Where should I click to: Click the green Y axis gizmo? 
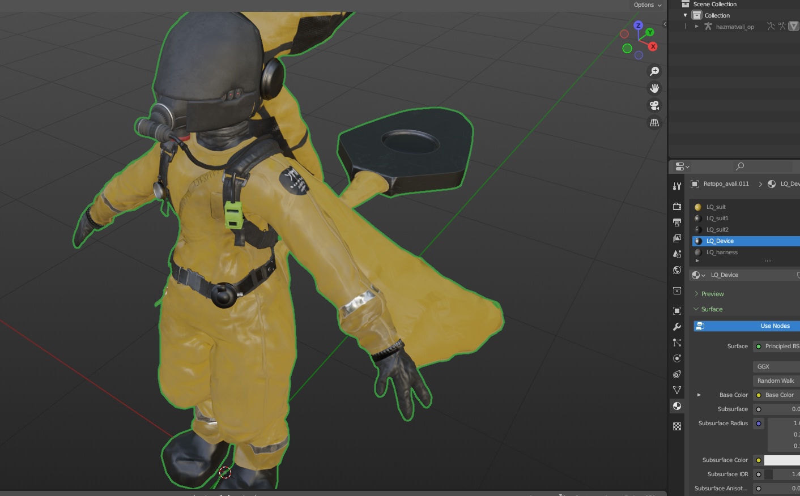pyautogui.click(x=650, y=32)
